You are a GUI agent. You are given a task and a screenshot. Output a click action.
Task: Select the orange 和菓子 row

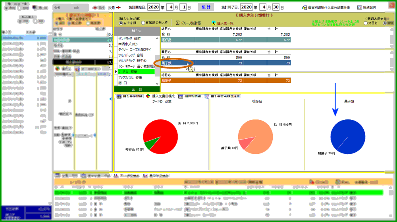point(226,80)
